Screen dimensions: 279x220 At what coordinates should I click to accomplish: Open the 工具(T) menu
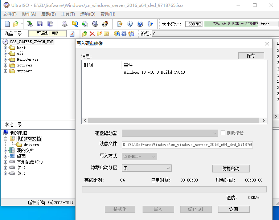coord(68,14)
